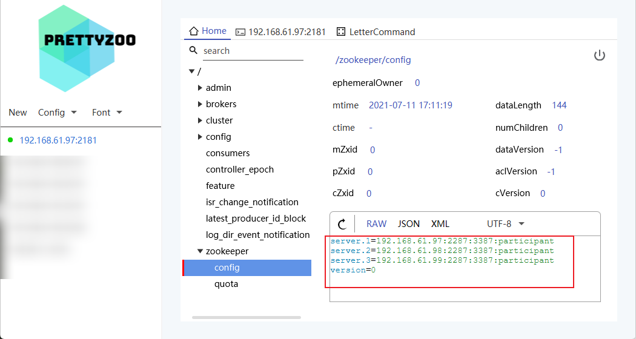Select the isr_change_notification node

[252, 202]
